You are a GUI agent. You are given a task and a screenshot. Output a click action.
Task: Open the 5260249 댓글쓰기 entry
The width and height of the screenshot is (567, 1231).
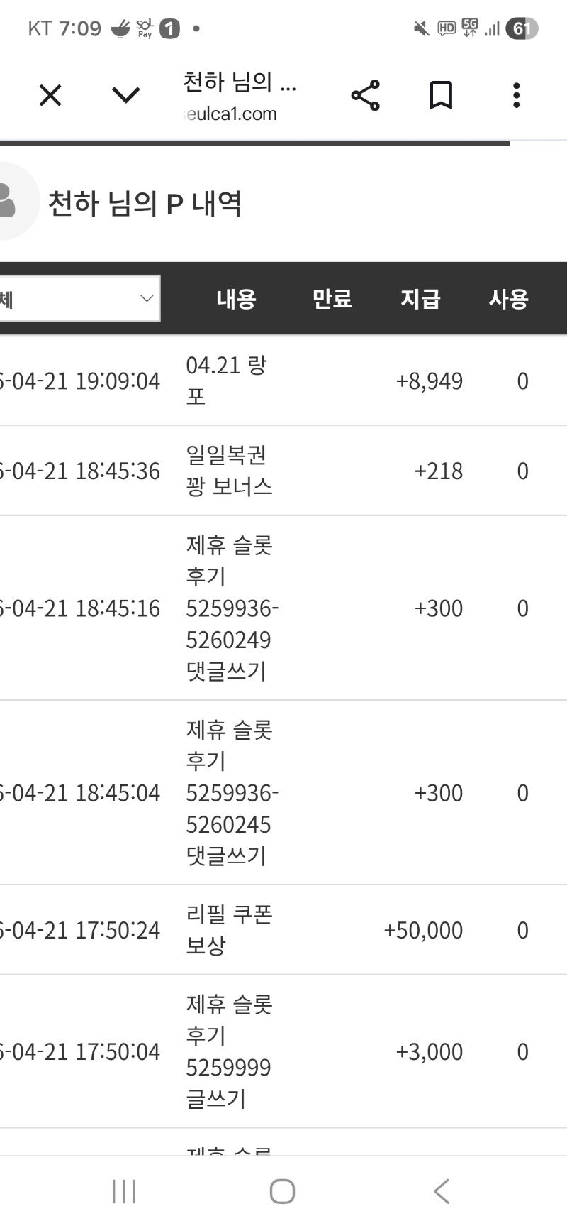click(232, 608)
